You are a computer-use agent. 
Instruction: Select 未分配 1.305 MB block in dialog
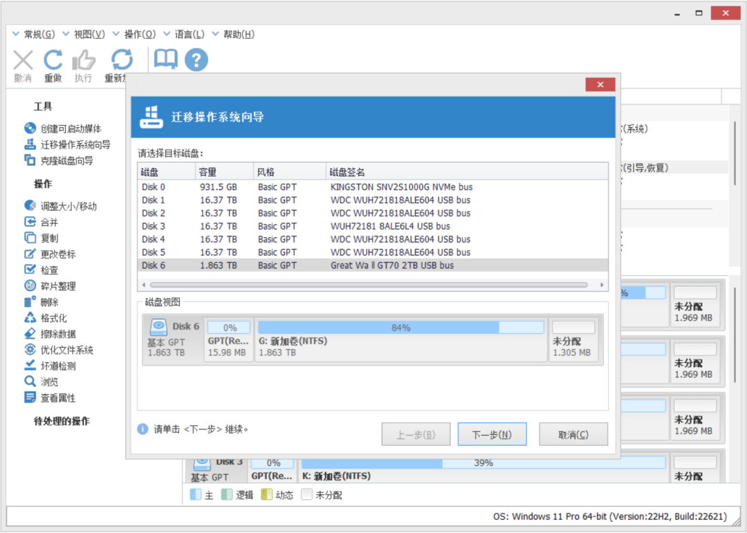(x=573, y=339)
